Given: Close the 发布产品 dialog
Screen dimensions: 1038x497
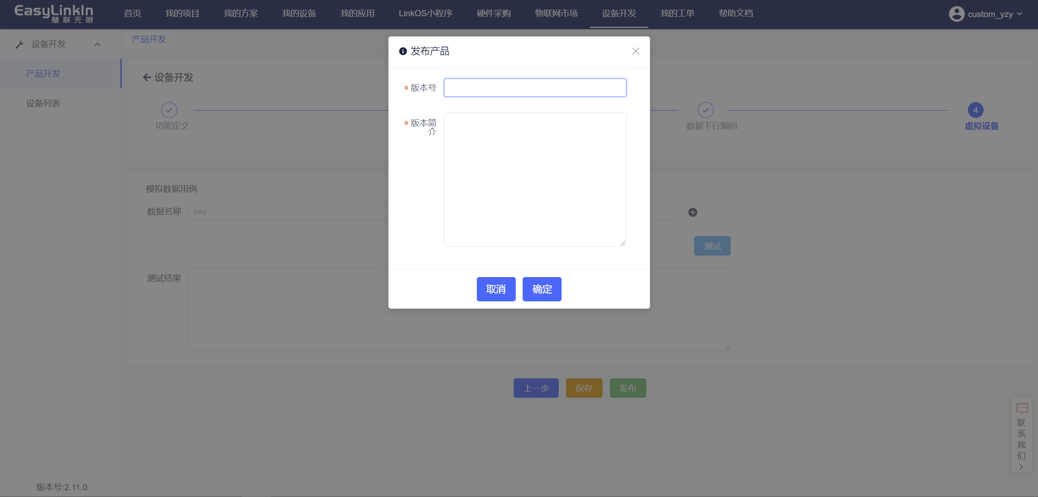Looking at the screenshot, I should pos(635,51).
